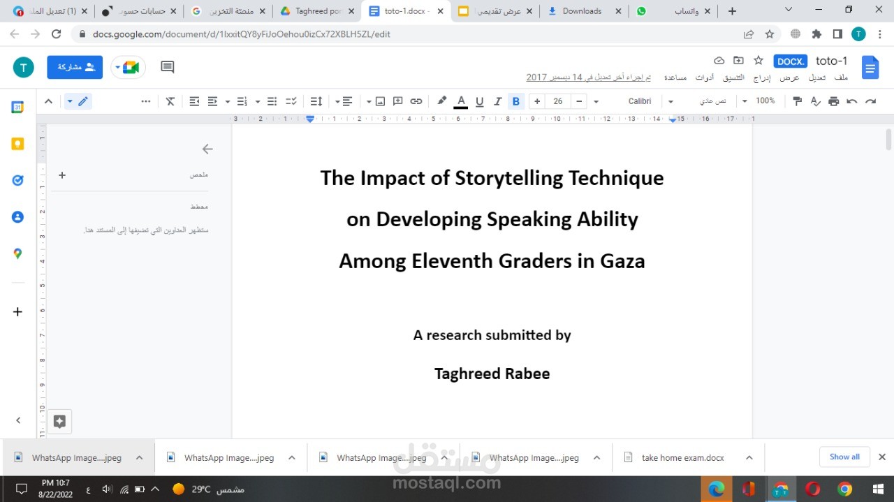Open Google Contacts in the side panel
The image size is (894, 502).
click(17, 217)
